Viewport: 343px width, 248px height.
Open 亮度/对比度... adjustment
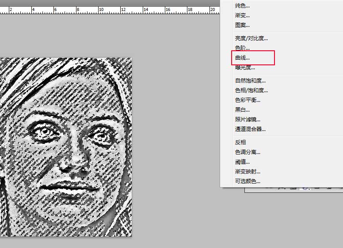[252, 38]
